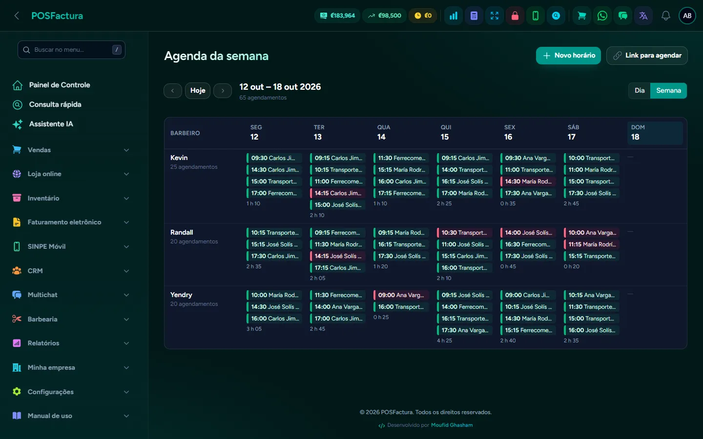Open the green mobile phone icon
The width and height of the screenshot is (703, 439).
tap(536, 16)
